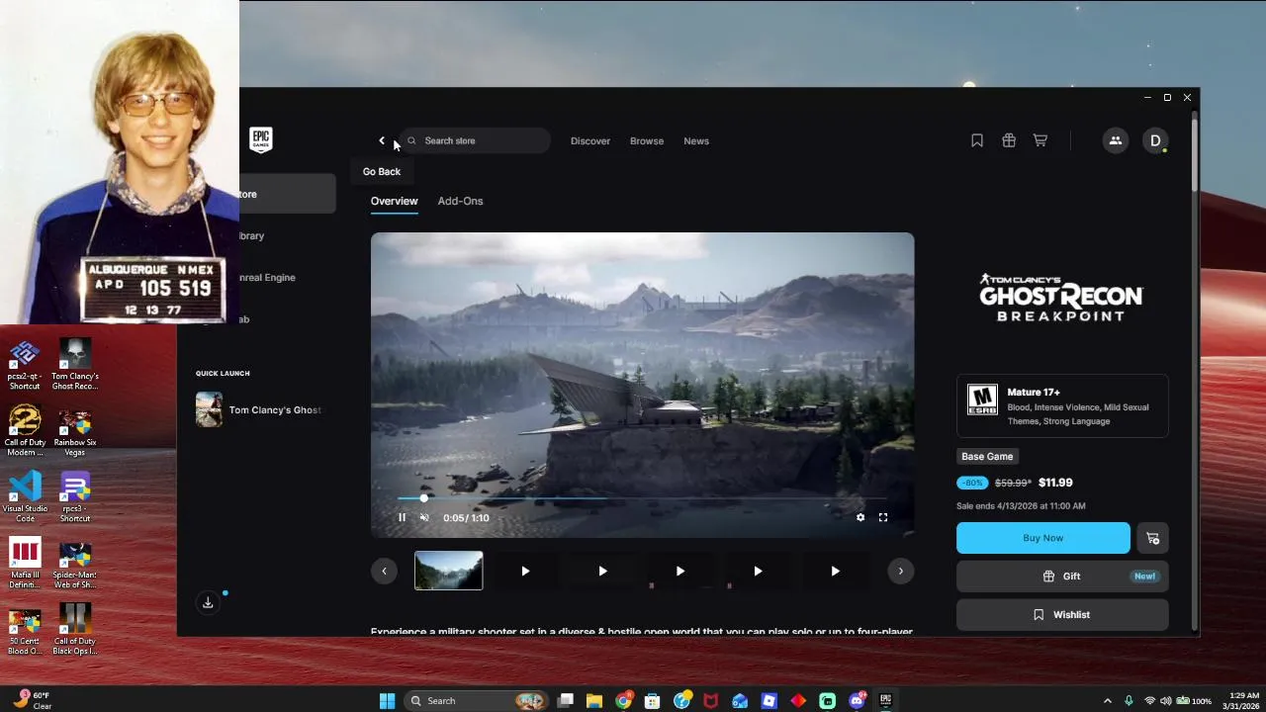
Task: Open the shopping cart icon in header
Action: click(1040, 140)
